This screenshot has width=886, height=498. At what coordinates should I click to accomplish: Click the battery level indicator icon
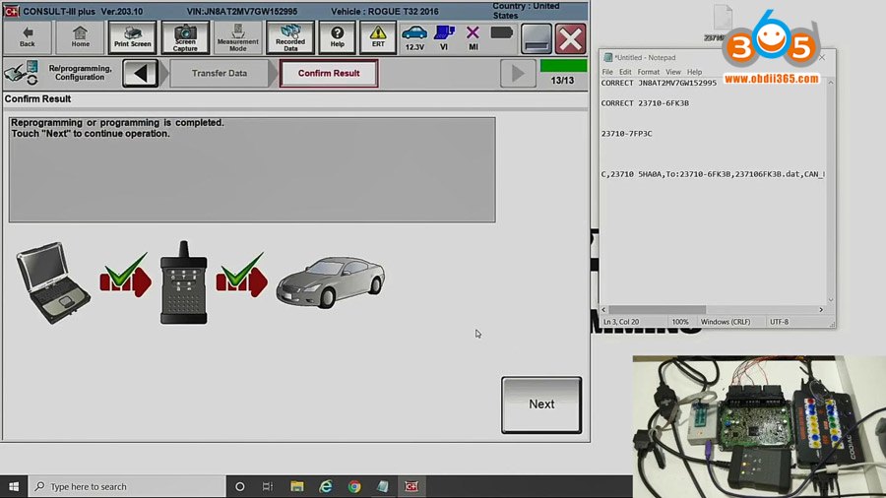[x=501, y=32]
